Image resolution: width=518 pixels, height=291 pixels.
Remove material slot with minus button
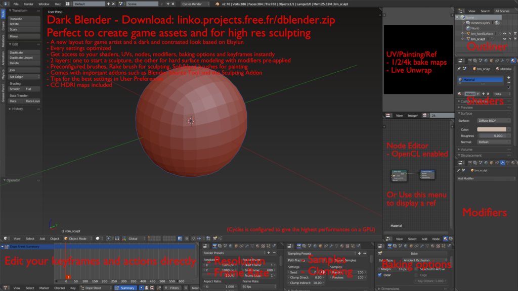click(509, 82)
